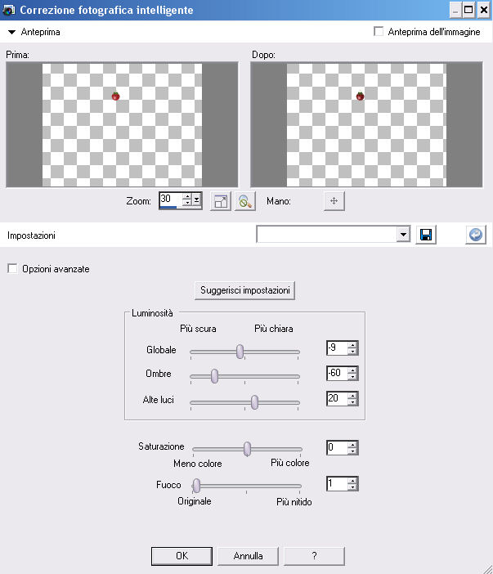Decrement the Saturazione spinner down
493x574 pixels.
coord(352,451)
